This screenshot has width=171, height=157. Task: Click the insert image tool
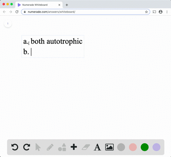point(109,147)
